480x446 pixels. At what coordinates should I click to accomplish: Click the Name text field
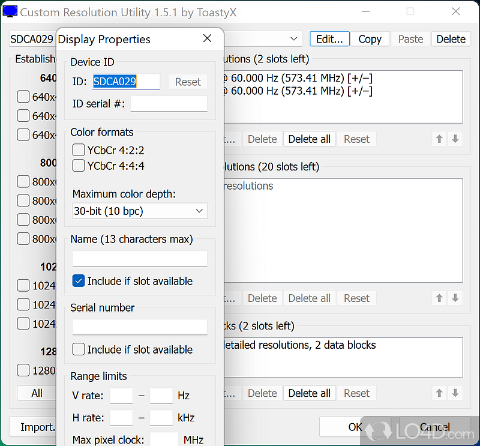tap(140, 259)
